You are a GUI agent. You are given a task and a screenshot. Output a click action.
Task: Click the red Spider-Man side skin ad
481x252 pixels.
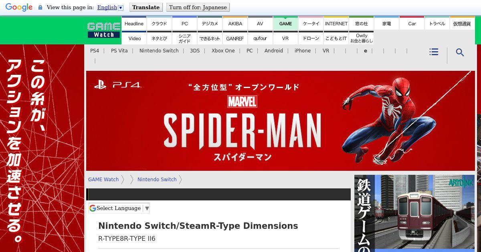(42, 148)
